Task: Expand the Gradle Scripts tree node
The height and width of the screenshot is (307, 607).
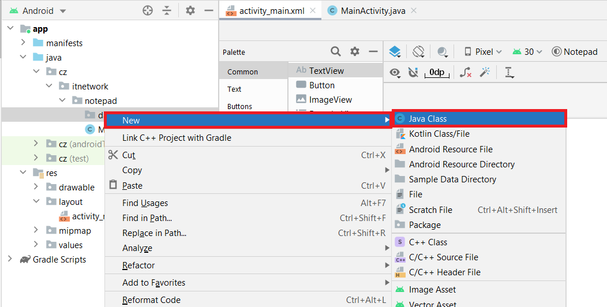Action: [x=10, y=260]
